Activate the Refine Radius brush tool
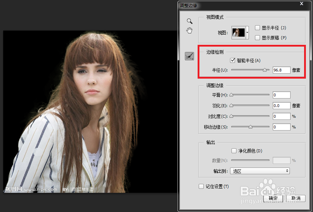The image size is (313, 212). point(189,56)
